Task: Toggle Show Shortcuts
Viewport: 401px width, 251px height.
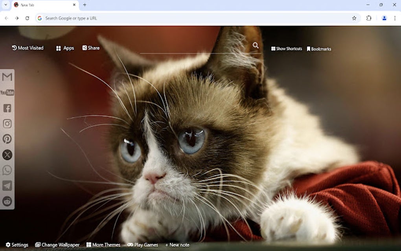Action: coord(287,49)
